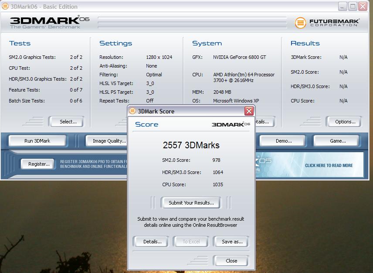The width and height of the screenshot is (373, 273).
Task: Click the Game... button
Action: click(336, 141)
